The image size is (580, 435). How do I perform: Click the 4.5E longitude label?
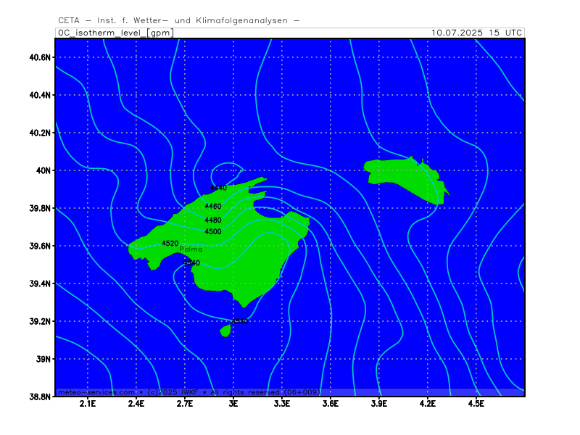coord(476,404)
